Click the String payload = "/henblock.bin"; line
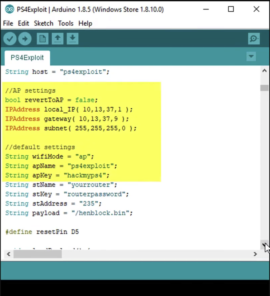 coord(69,213)
